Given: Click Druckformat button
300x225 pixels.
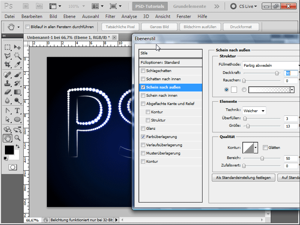Looking at the screenshot, I should pyautogui.click(x=241, y=27).
